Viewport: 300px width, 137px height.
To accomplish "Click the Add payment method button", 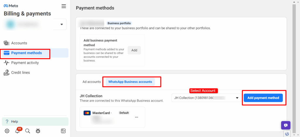I will click(x=263, y=98).
